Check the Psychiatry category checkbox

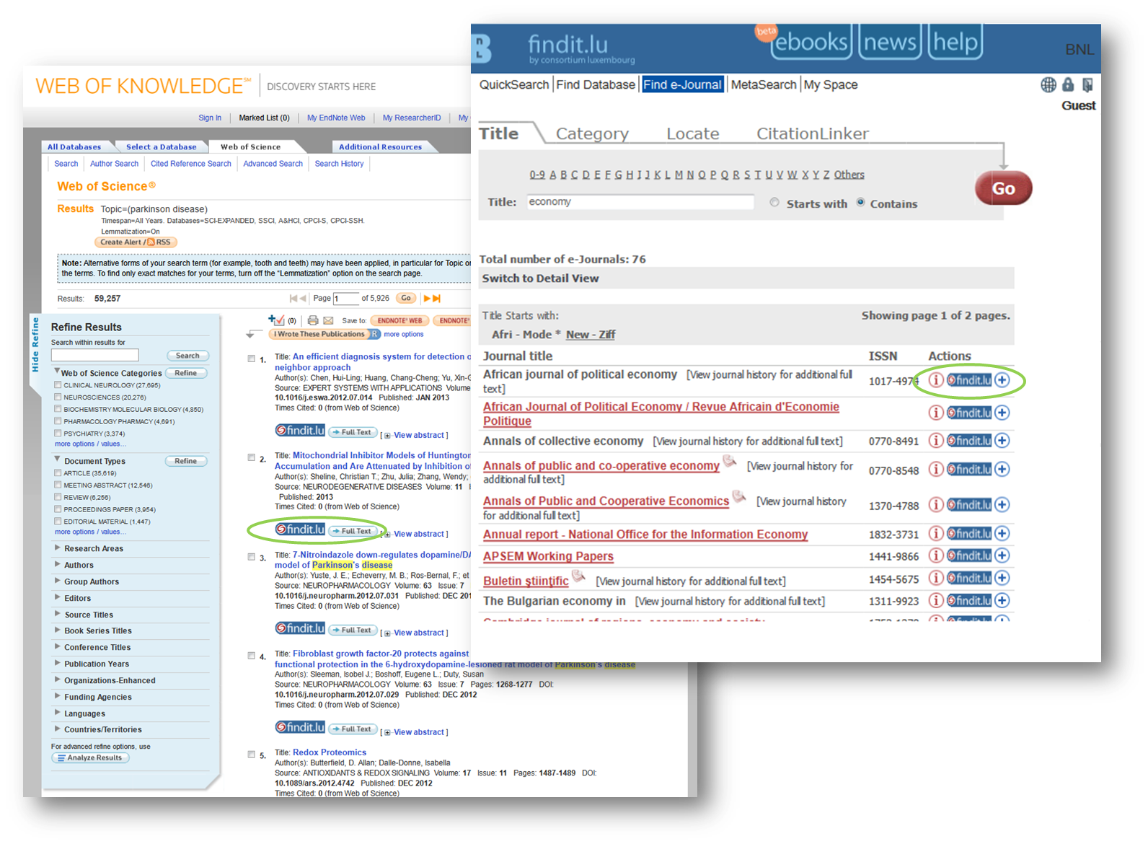(58, 433)
